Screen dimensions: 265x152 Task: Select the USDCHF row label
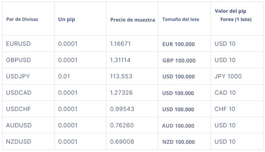tap(18, 109)
